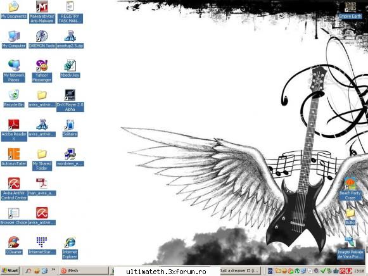Open the BoBo folder icon
The width and height of the screenshot is (368, 276).
350,213
